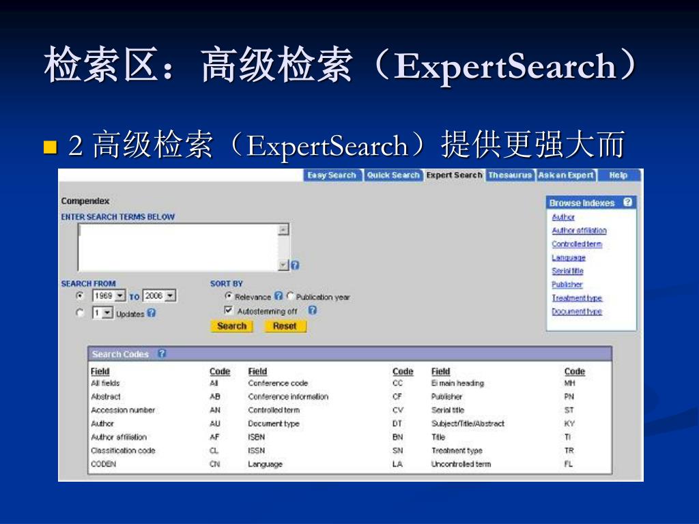Click the 'Compendex' database label
Screen dimensions: 699x524
pyautogui.click(x=85, y=201)
